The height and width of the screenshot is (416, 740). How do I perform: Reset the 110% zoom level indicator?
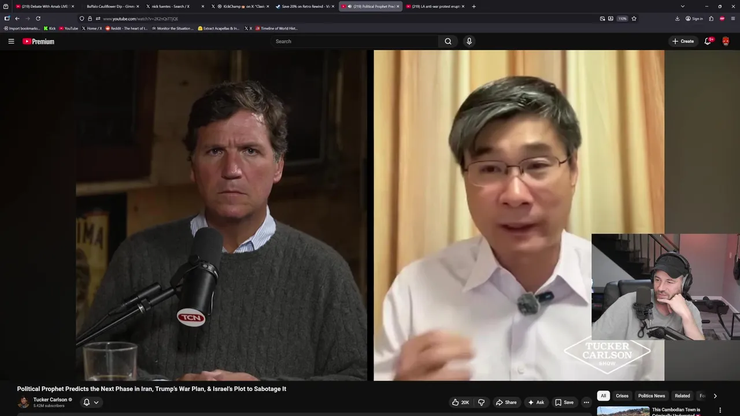coord(622,18)
